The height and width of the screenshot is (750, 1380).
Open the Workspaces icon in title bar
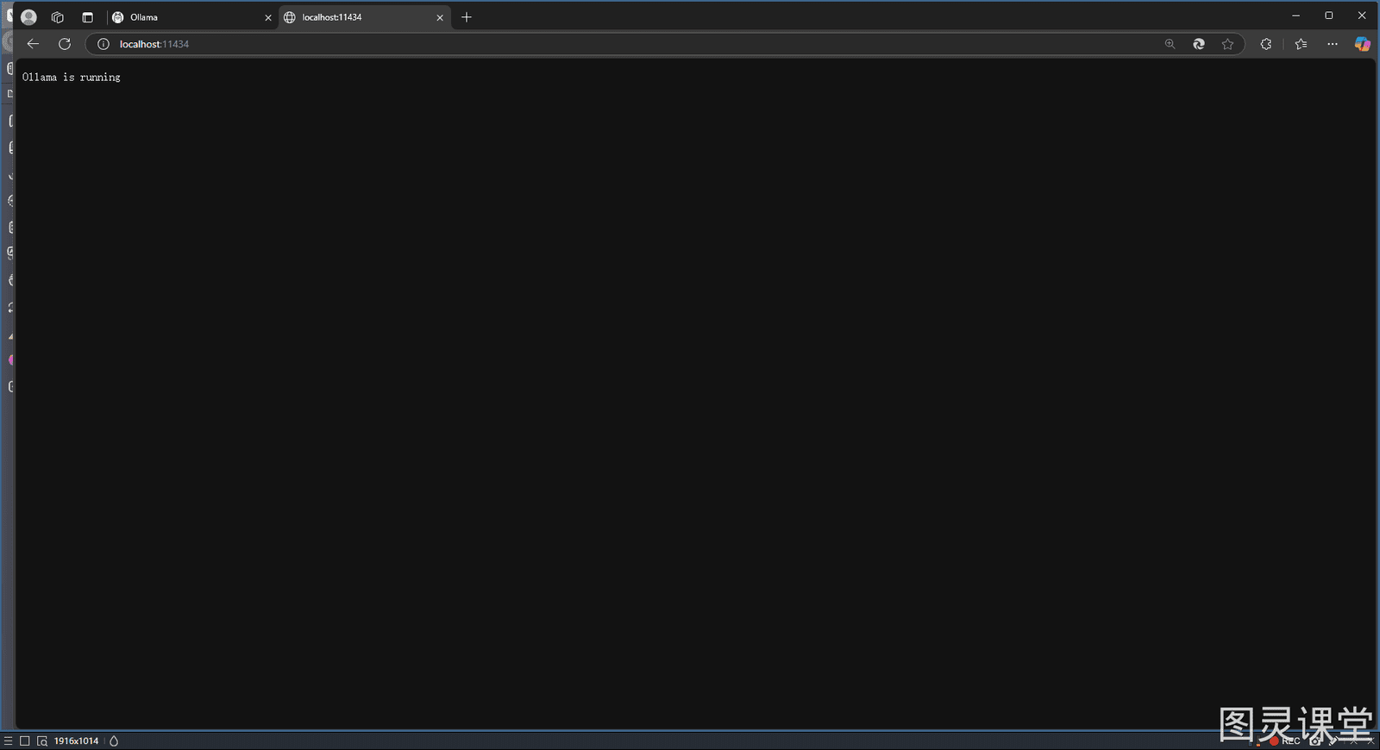(x=58, y=17)
